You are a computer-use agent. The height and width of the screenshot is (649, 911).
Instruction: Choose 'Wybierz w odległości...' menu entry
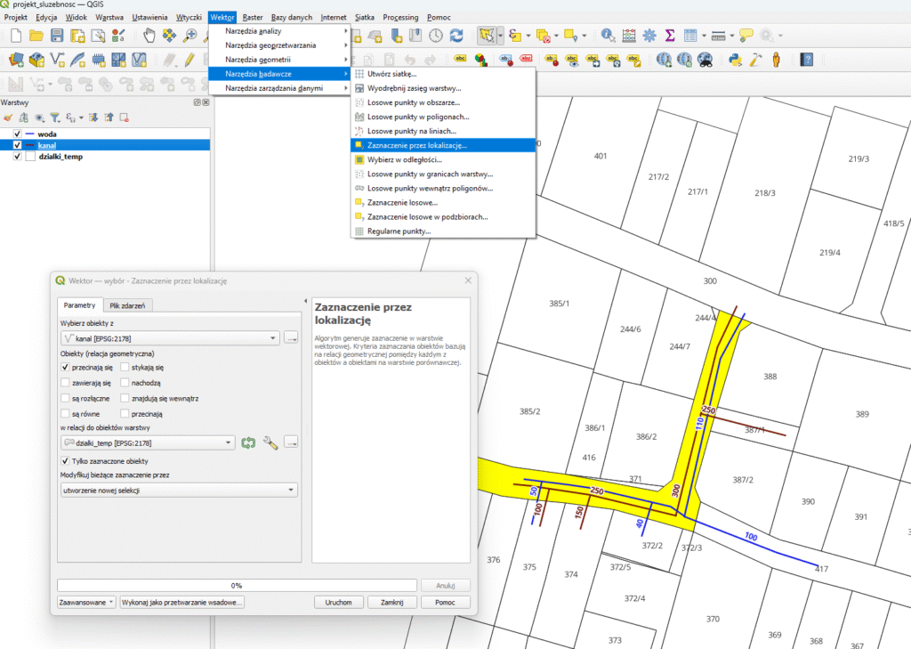tap(404, 159)
